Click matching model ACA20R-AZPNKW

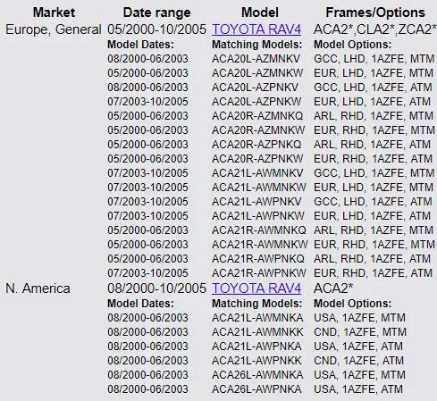tap(257, 159)
